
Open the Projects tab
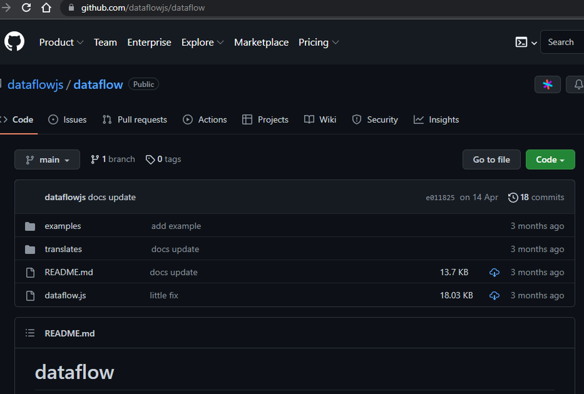(265, 120)
